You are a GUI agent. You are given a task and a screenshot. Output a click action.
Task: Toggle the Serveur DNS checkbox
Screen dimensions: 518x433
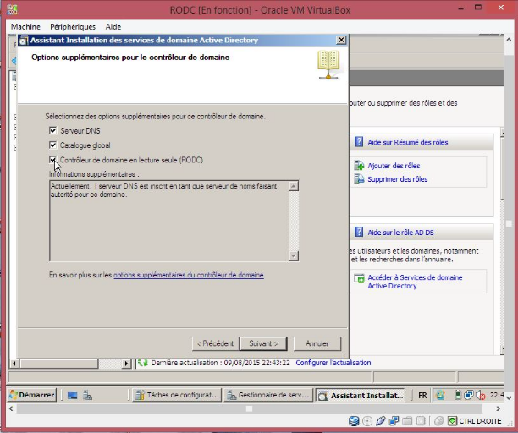click(52, 130)
